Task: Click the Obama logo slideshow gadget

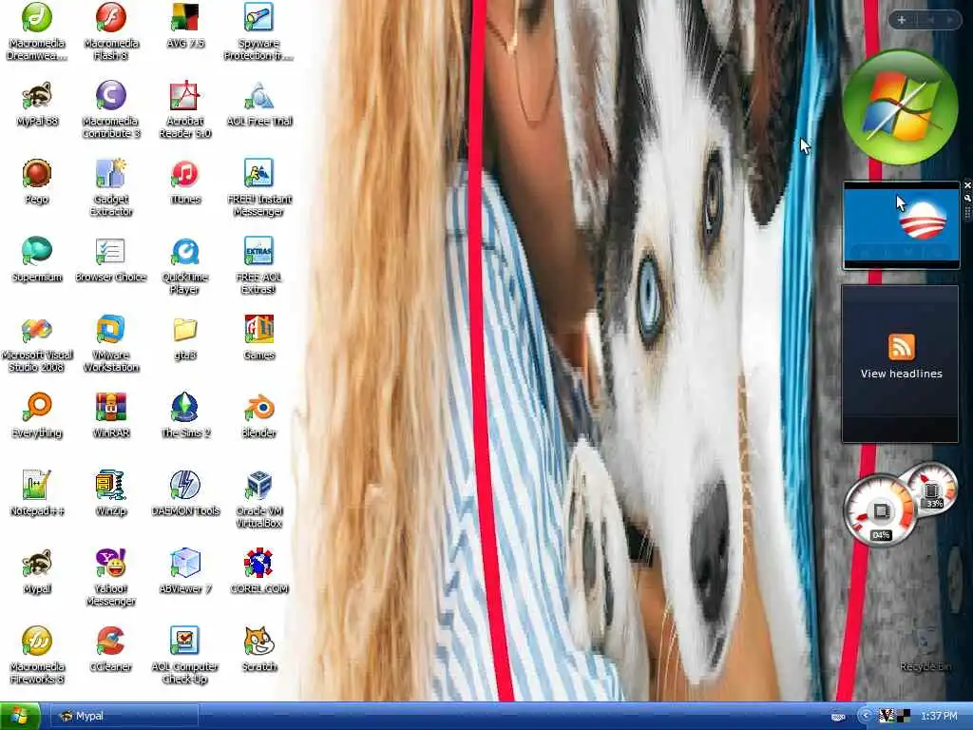Action: pos(901,225)
